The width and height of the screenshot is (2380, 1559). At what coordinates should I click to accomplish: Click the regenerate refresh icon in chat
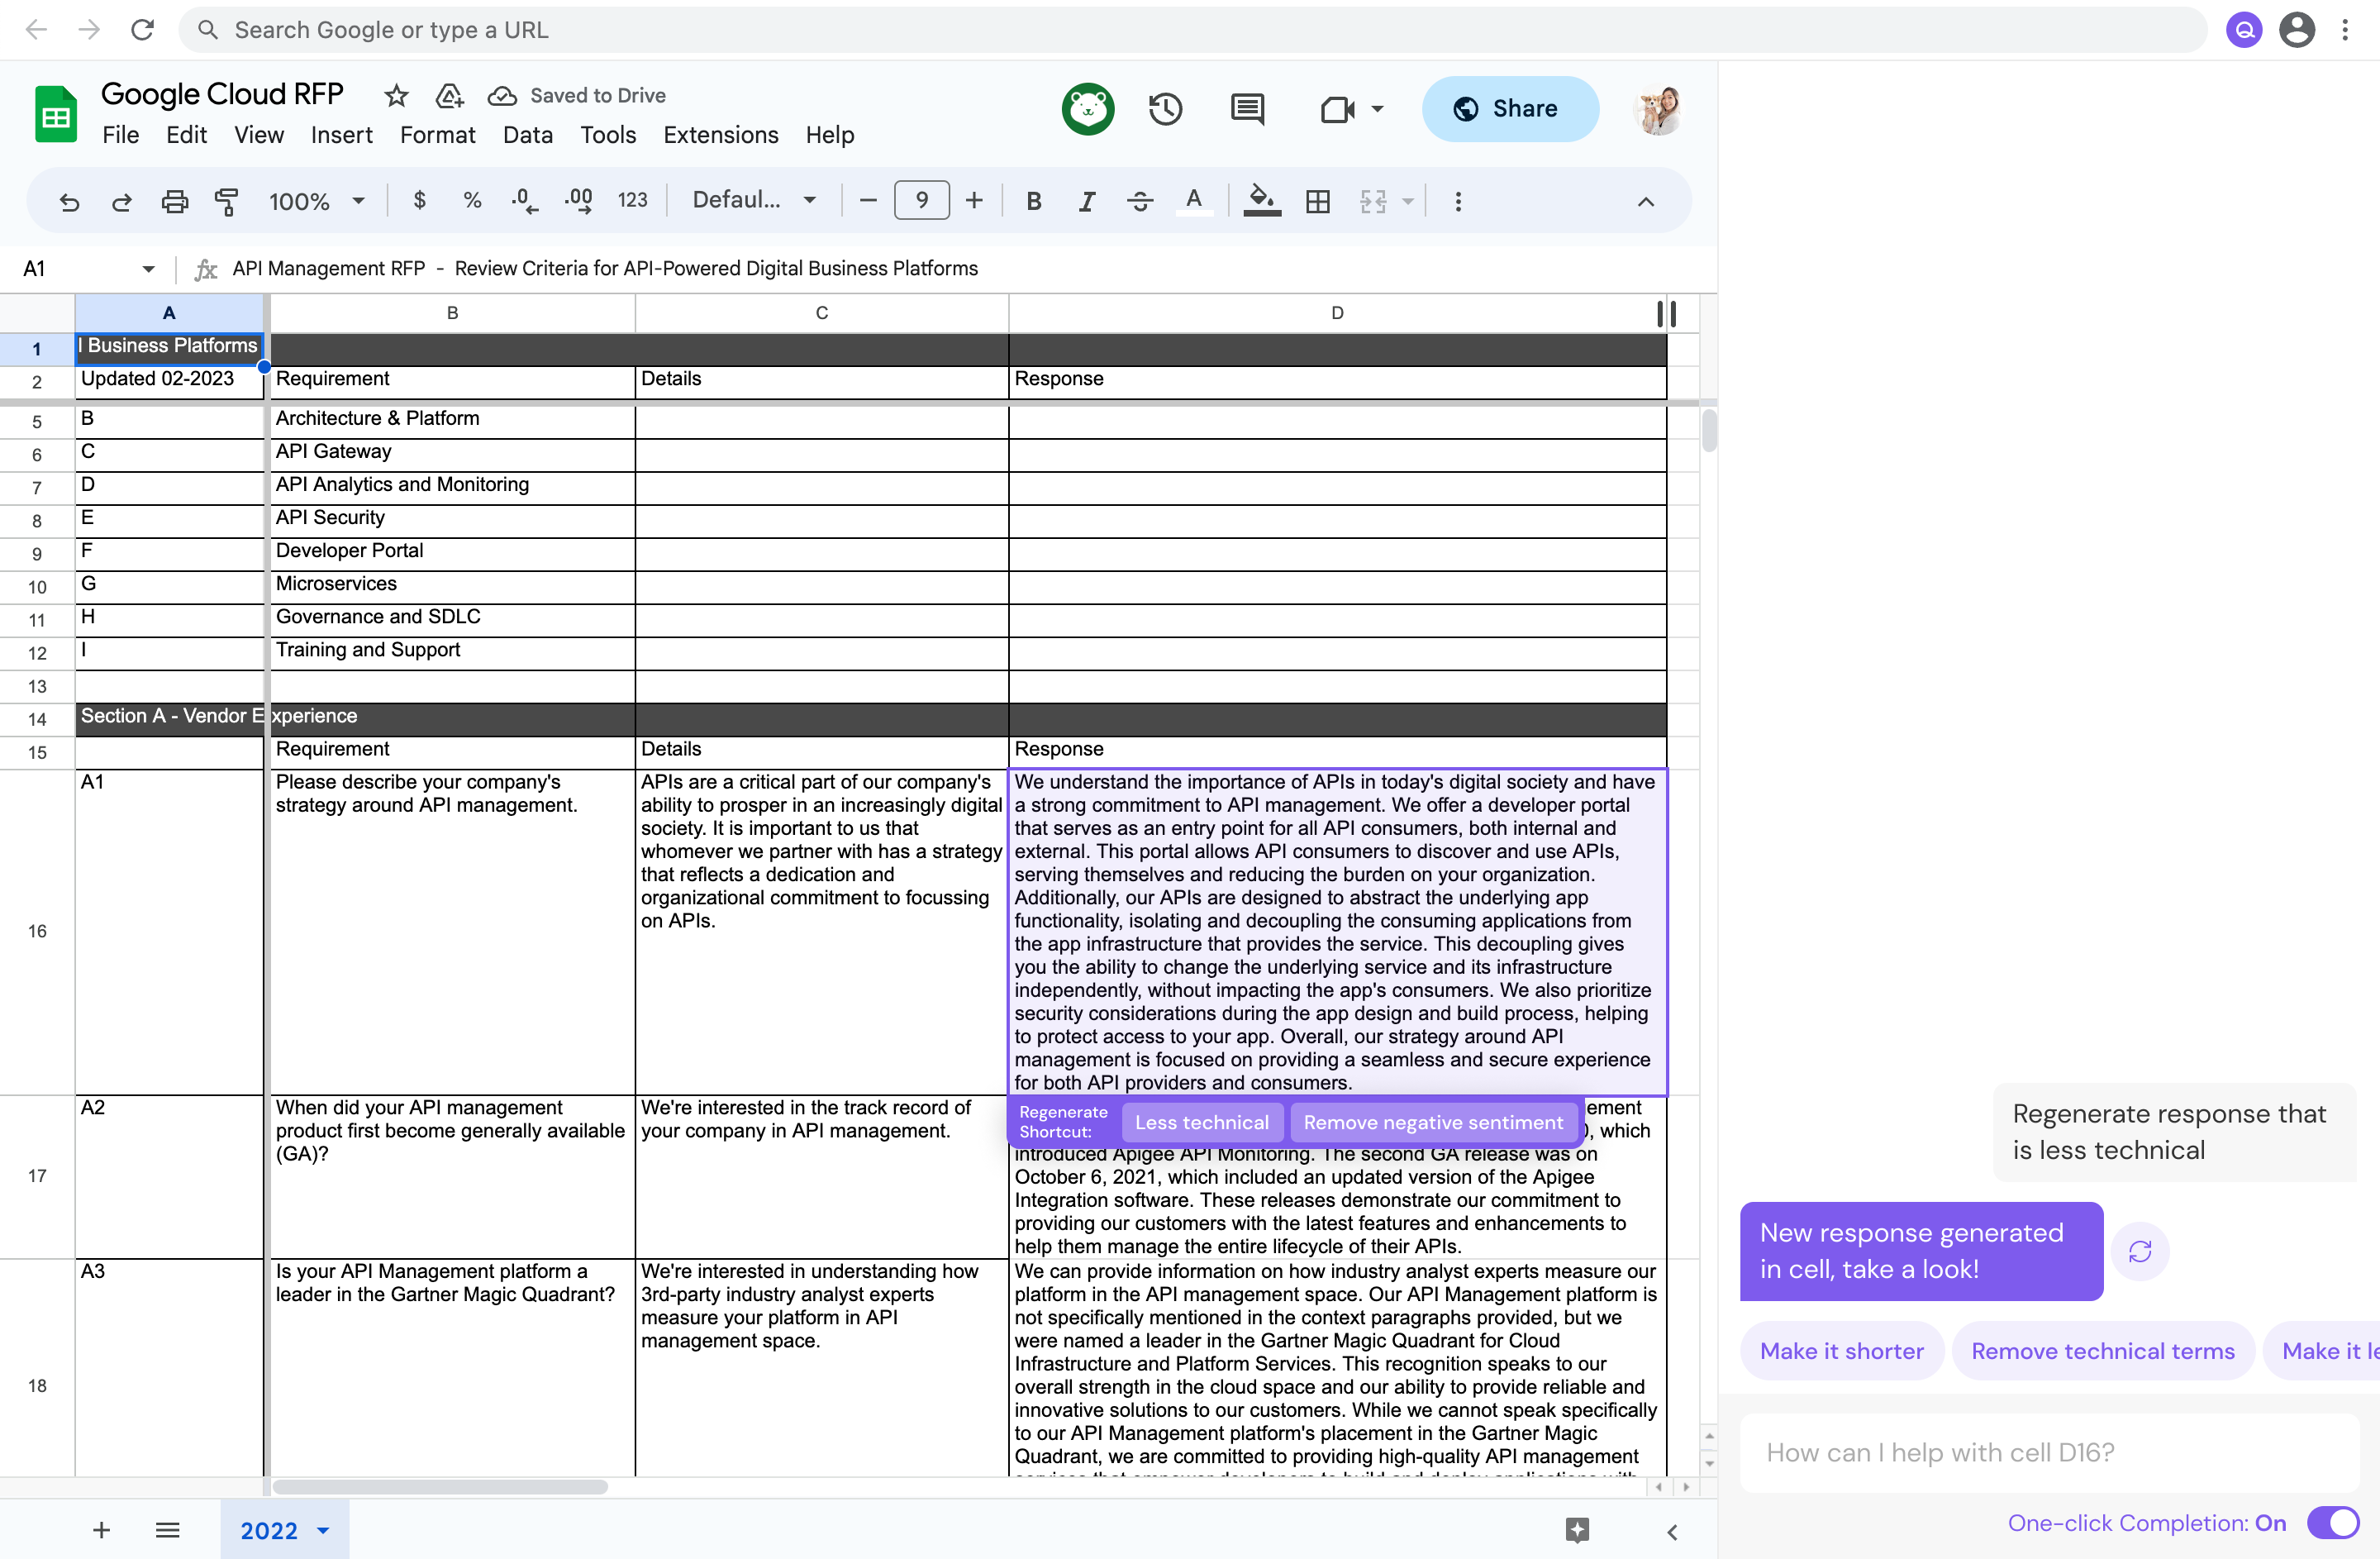[2139, 1251]
